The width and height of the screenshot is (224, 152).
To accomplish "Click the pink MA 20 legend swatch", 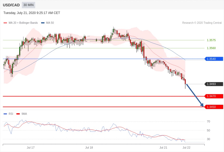I will click(5, 23).
